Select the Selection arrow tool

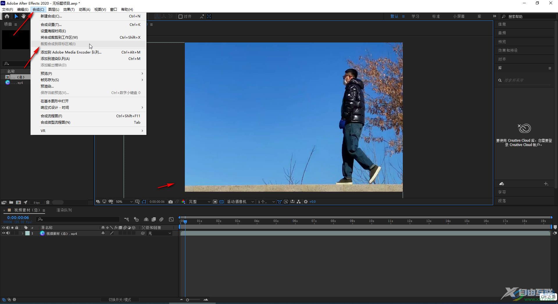[x=16, y=16]
